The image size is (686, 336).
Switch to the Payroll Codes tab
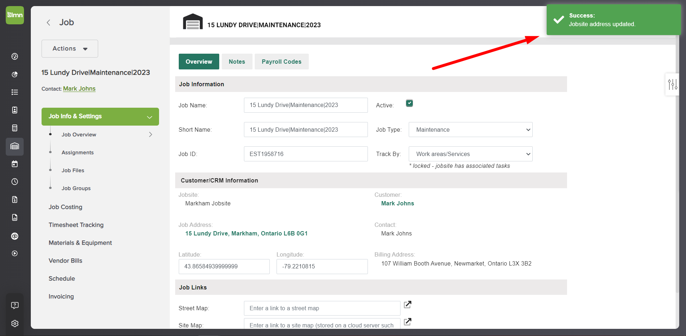click(282, 62)
